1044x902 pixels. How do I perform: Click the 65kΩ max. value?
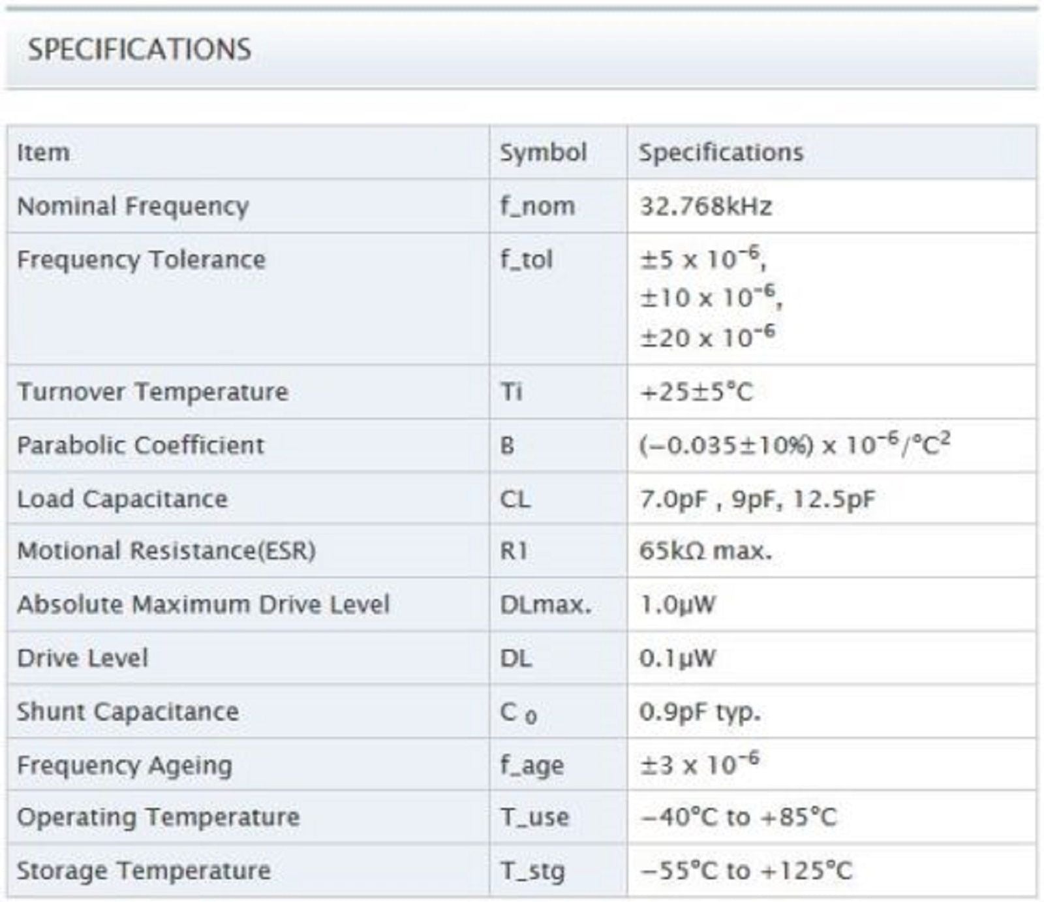705,551
